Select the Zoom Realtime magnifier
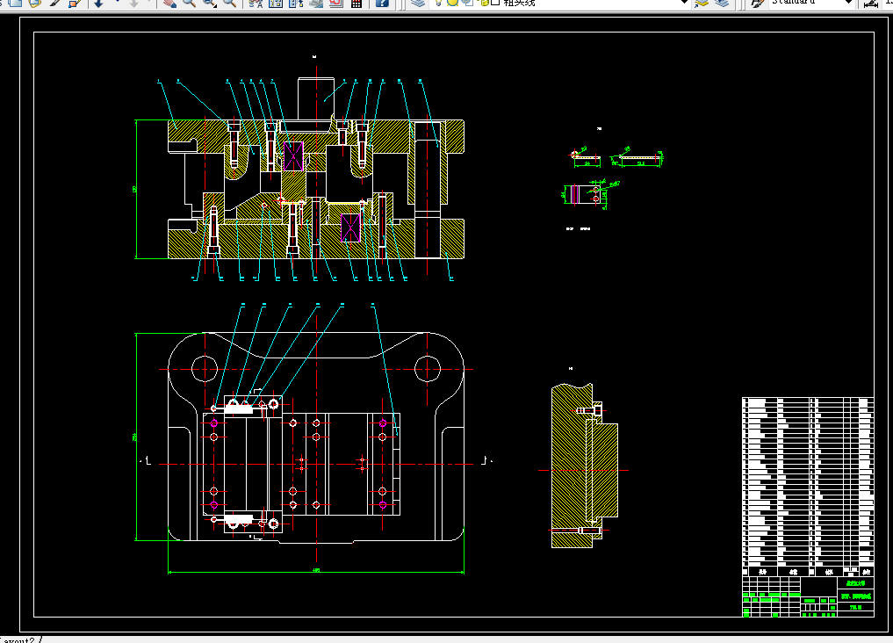The height and width of the screenshot is (643, 893). [189, 3]
